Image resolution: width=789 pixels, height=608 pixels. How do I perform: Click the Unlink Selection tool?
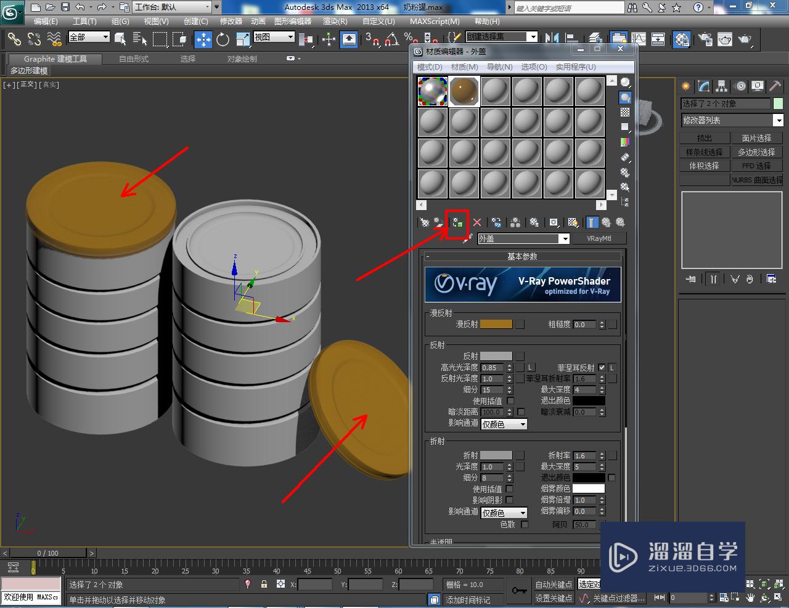click(35, 39)
